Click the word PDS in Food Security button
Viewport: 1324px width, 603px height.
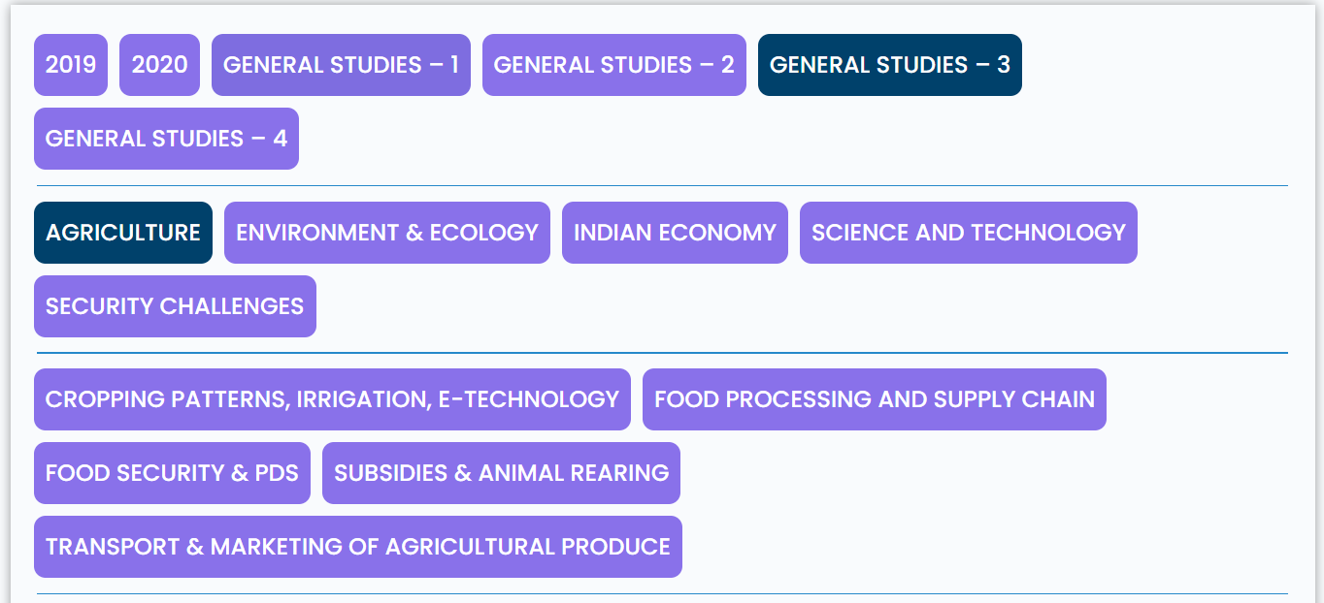tap(278, 473)
